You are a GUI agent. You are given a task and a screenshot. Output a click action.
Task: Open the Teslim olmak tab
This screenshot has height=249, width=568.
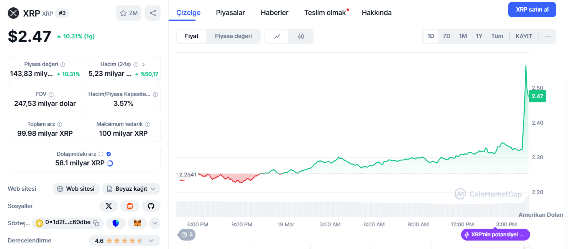tap(325, 13)
